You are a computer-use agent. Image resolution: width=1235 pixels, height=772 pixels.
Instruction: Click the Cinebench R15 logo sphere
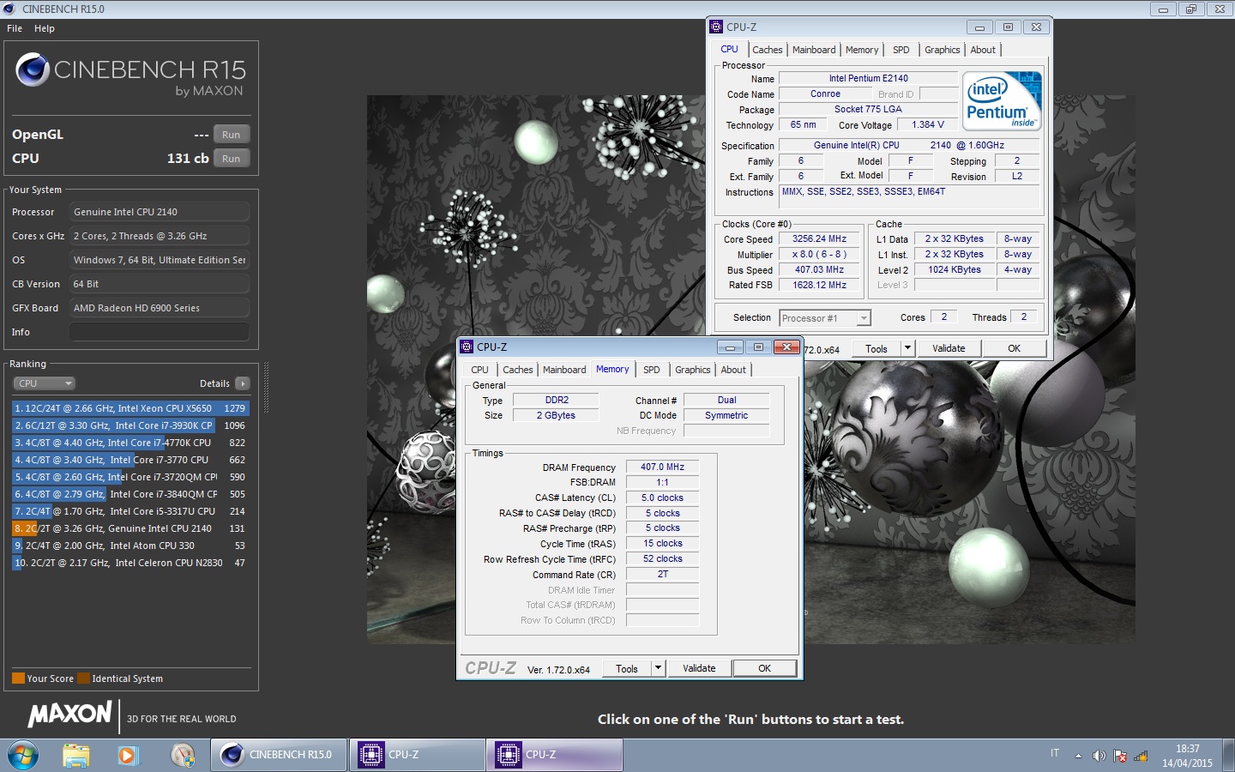coord(33,69)
